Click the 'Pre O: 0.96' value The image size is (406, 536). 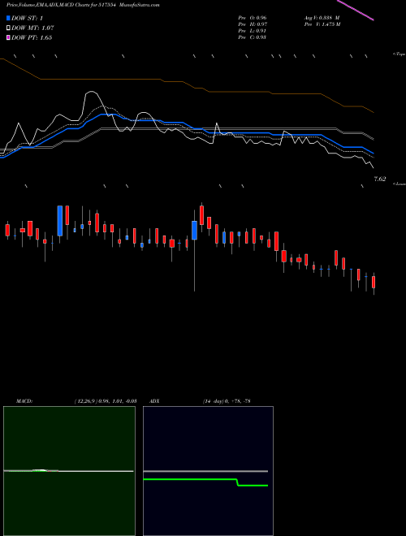pos(253,18)
